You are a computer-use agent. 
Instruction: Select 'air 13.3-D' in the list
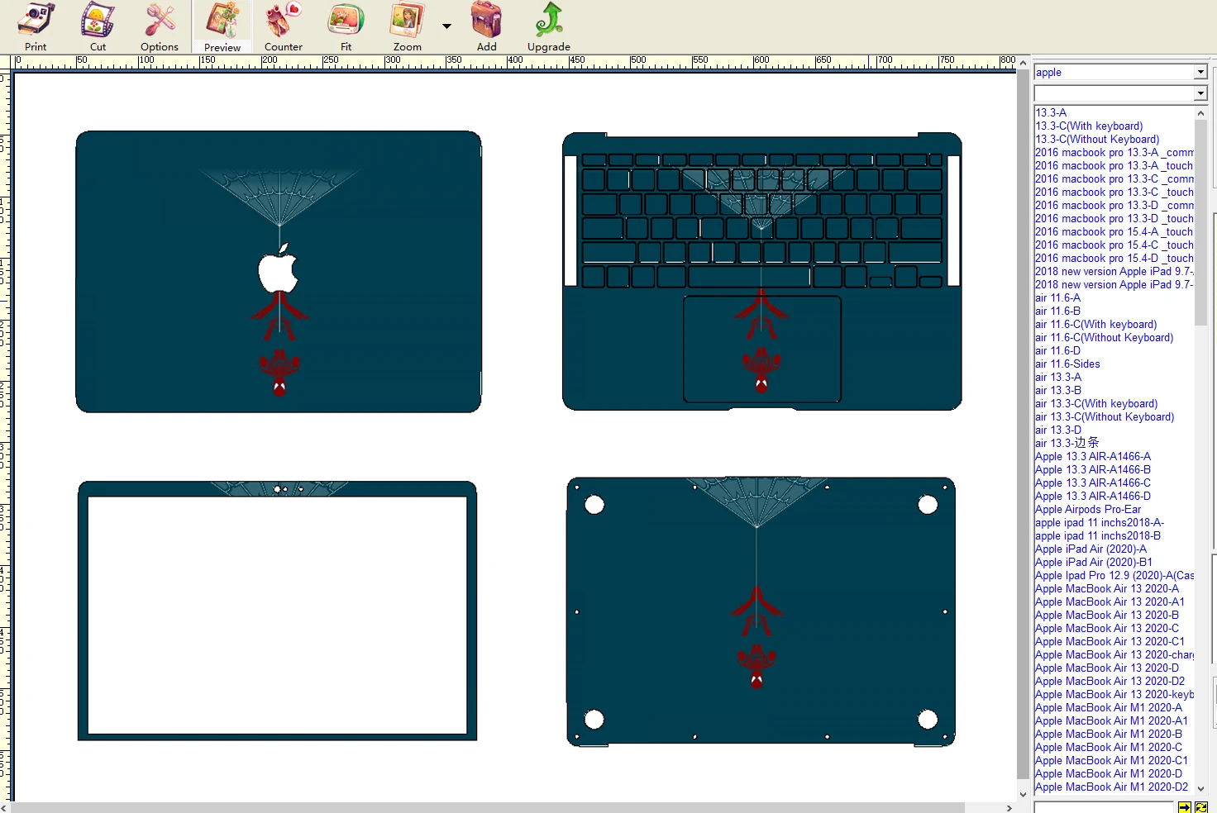[1058, 430]
